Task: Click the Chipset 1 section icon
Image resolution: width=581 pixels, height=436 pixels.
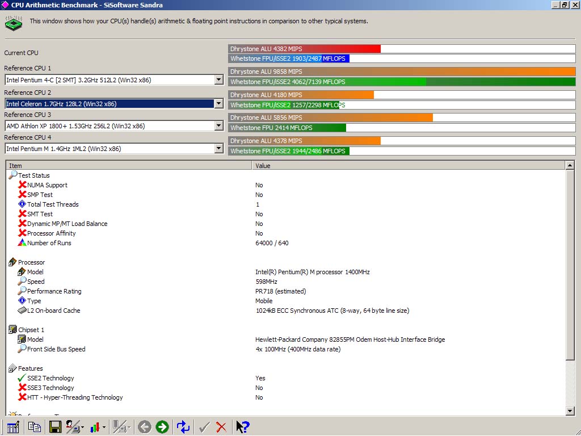Action: tap(12, 329)
